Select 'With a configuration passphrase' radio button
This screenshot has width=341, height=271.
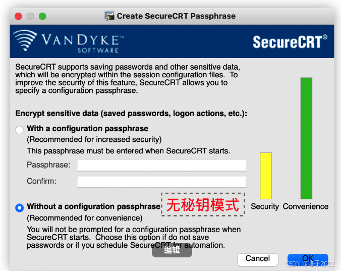[x=19, y=130]
